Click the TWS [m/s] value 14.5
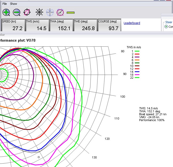Viewport: 173px width, 167px height. (x=41, y=28)
